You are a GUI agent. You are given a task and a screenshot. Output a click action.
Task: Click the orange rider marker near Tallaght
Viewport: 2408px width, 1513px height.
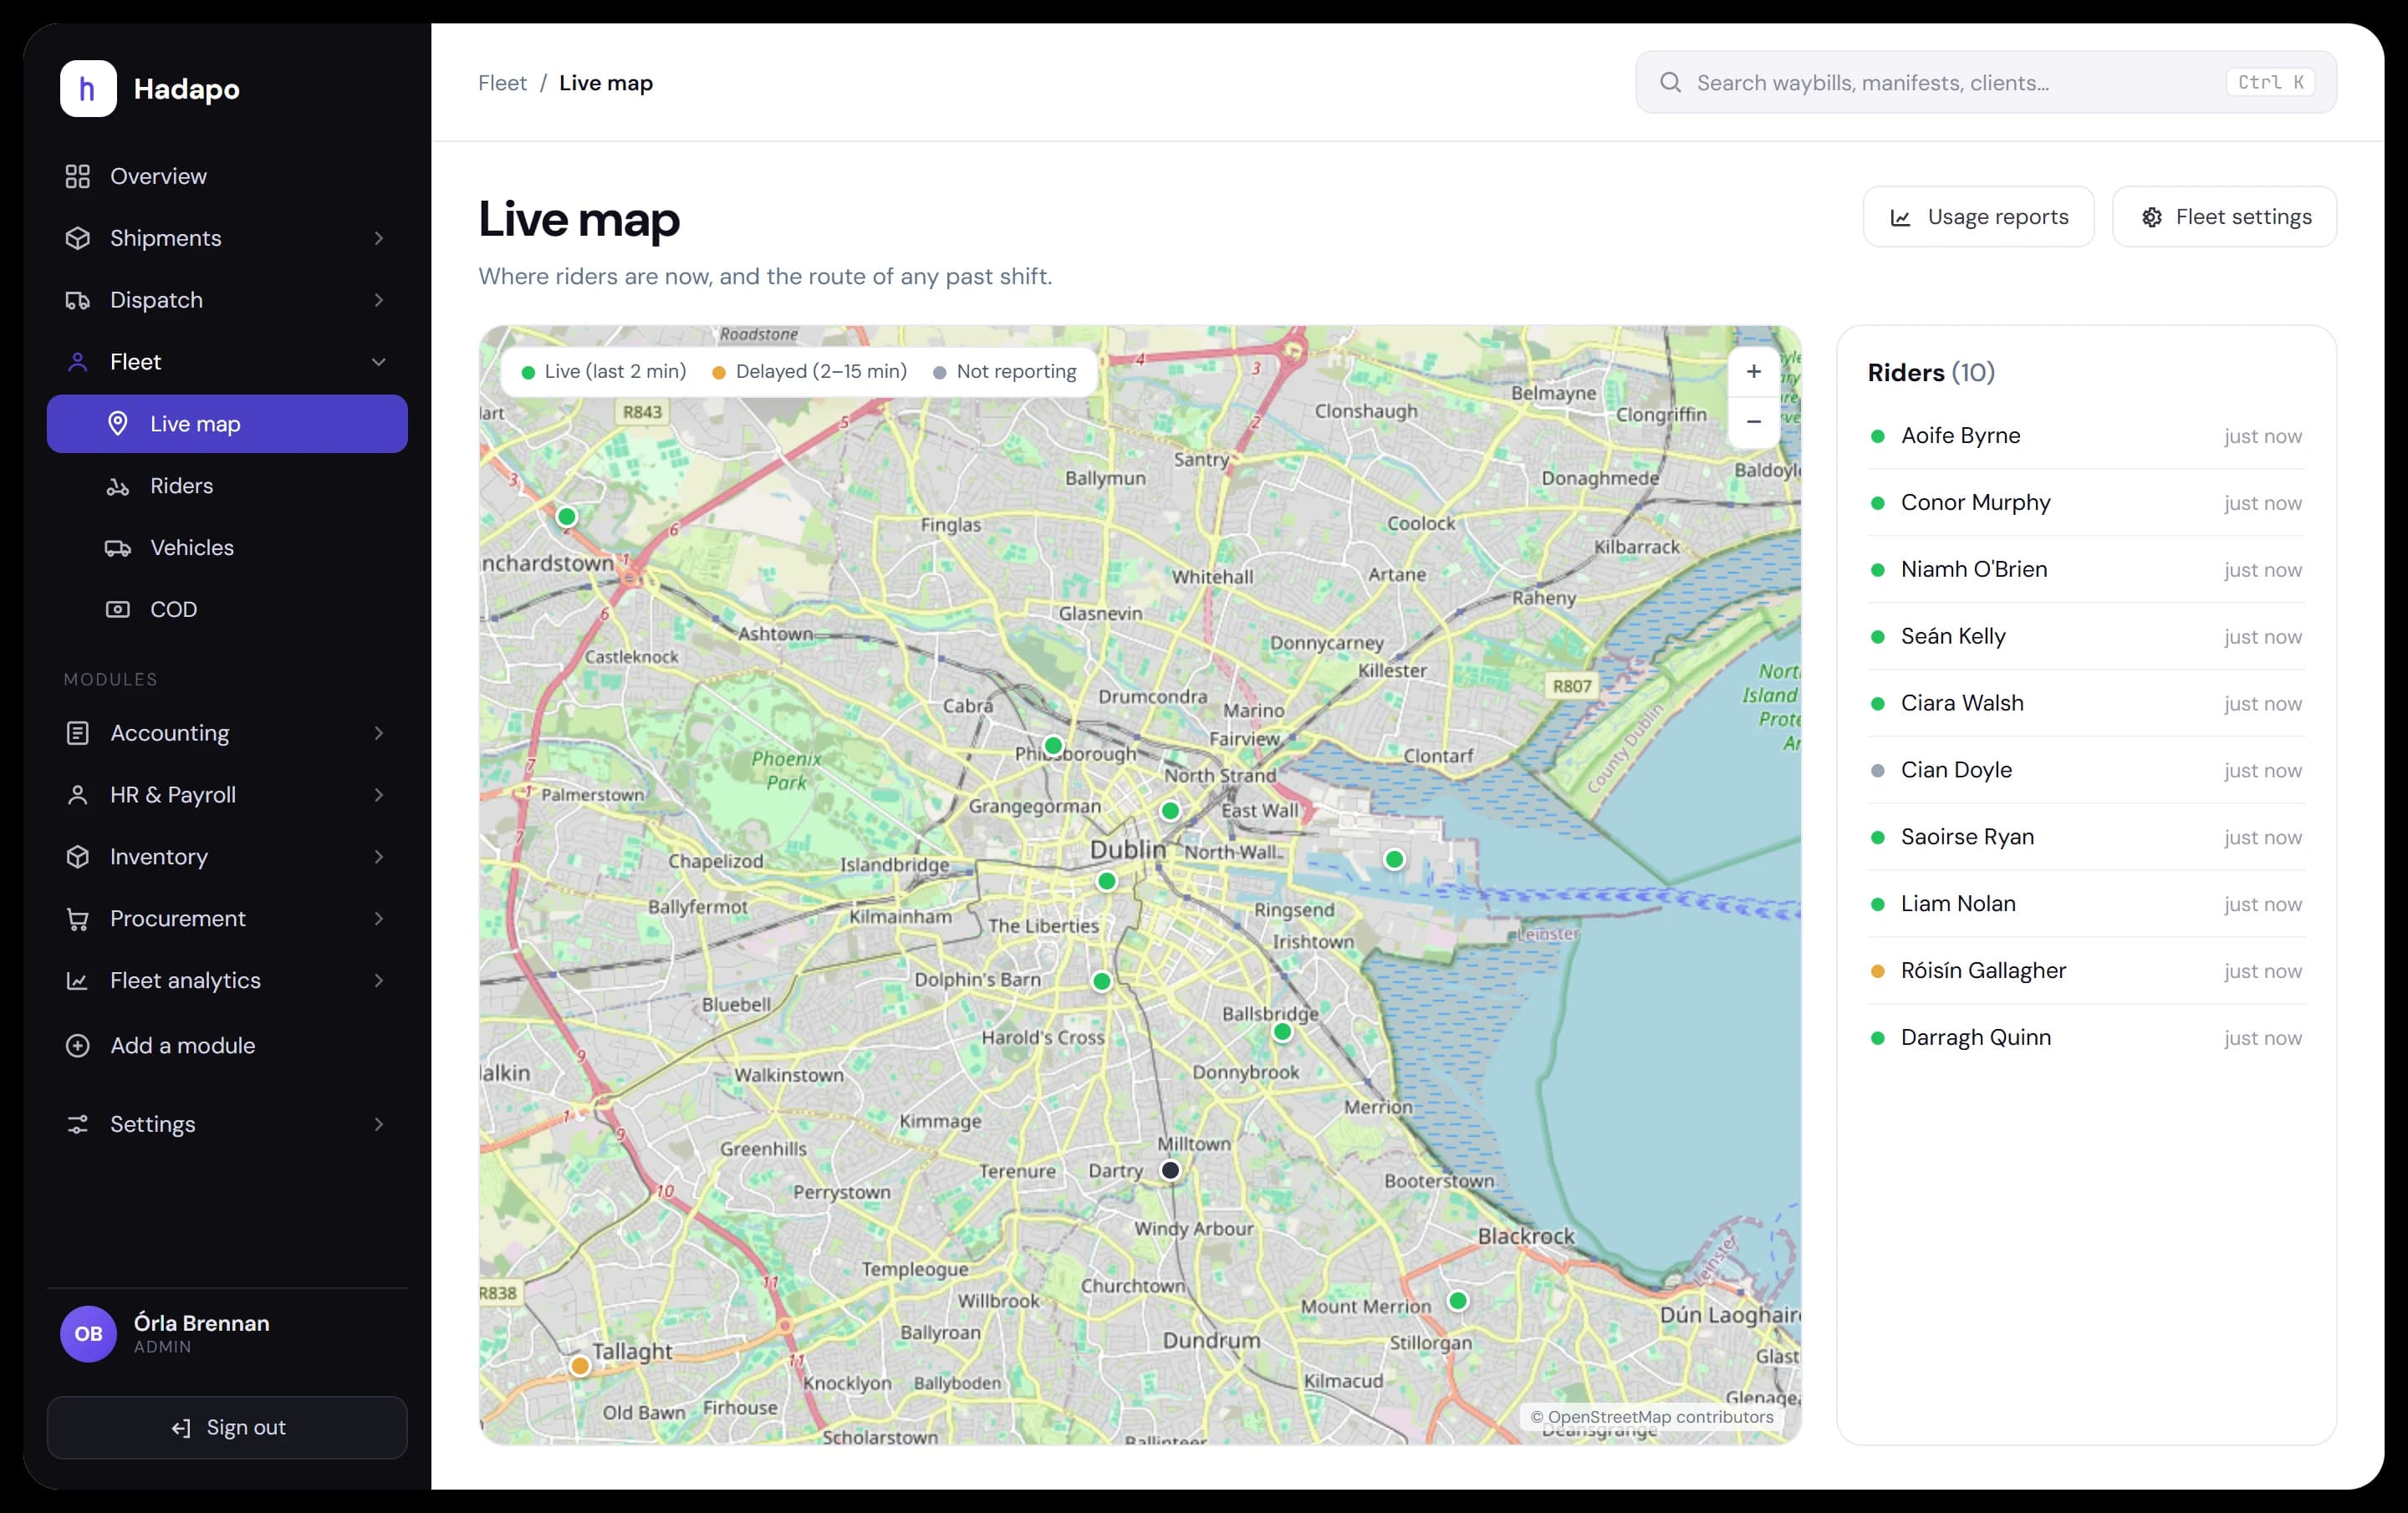[x=580, y=1366]
